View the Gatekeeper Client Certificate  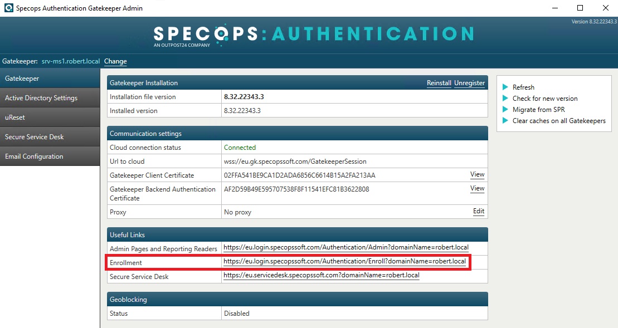click(x=478, y=174)
